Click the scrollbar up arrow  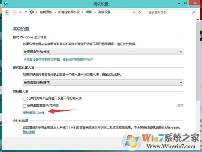pos(198,19)
